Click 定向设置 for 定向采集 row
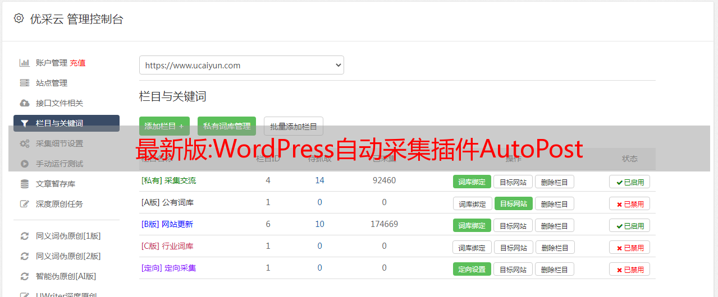The height and width of the screenshot is (297, 718). point(472,269)
